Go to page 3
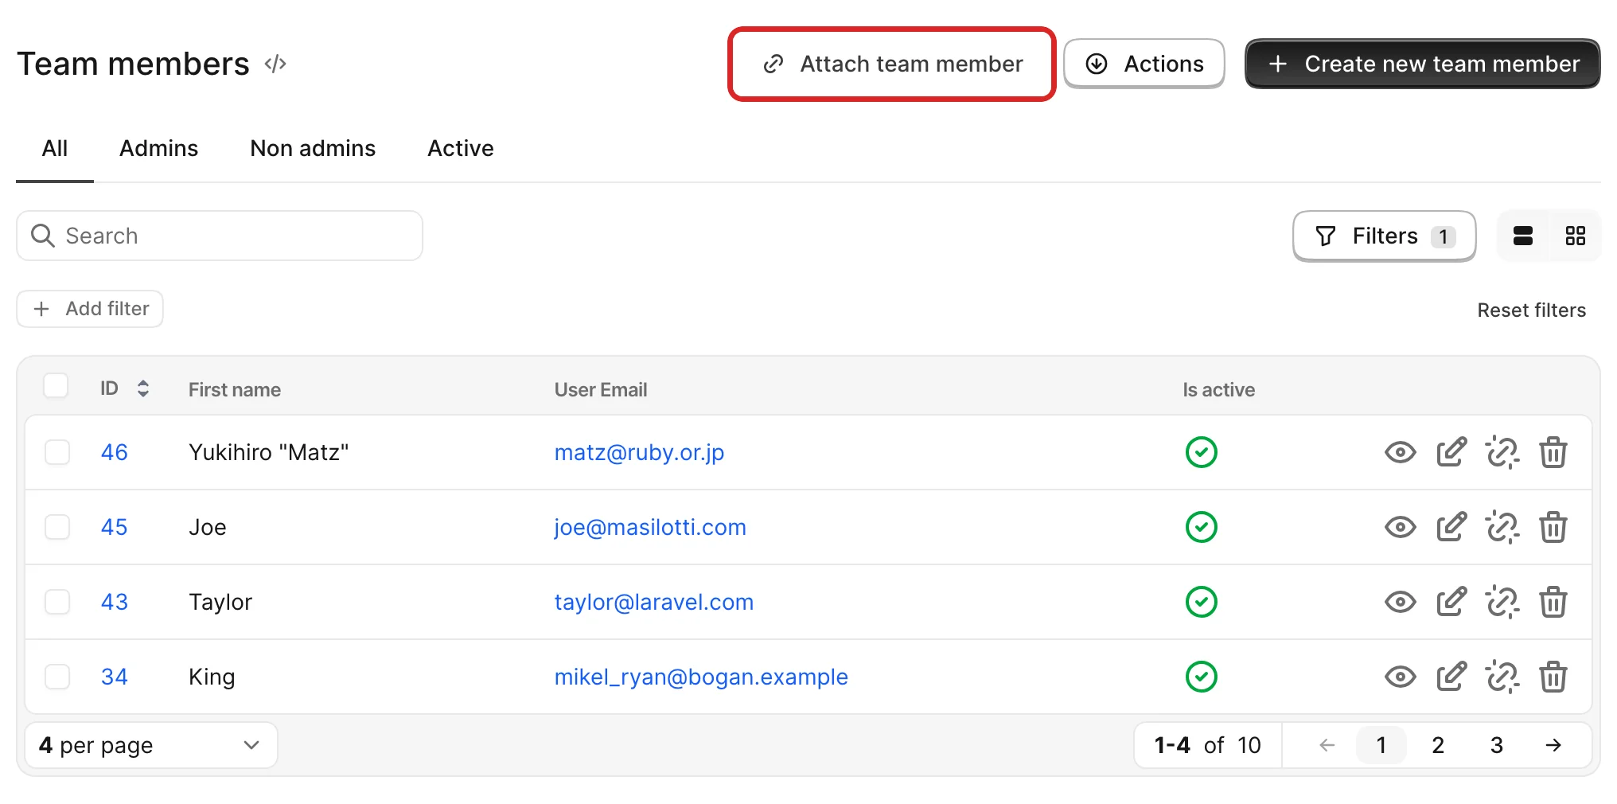 pos(1497,745)
